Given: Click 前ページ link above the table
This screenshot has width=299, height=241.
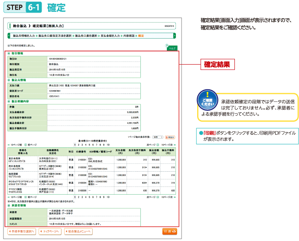Looking at the screenshot, I should point(30,145).
